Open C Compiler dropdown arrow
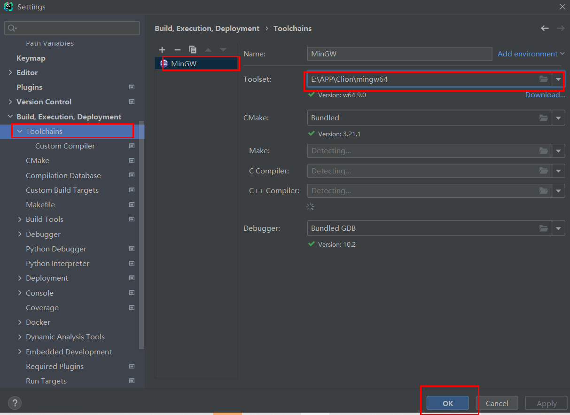 pyautogui.click(x=558, y=171)
